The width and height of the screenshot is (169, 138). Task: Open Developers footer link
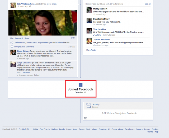click(130, 129)
